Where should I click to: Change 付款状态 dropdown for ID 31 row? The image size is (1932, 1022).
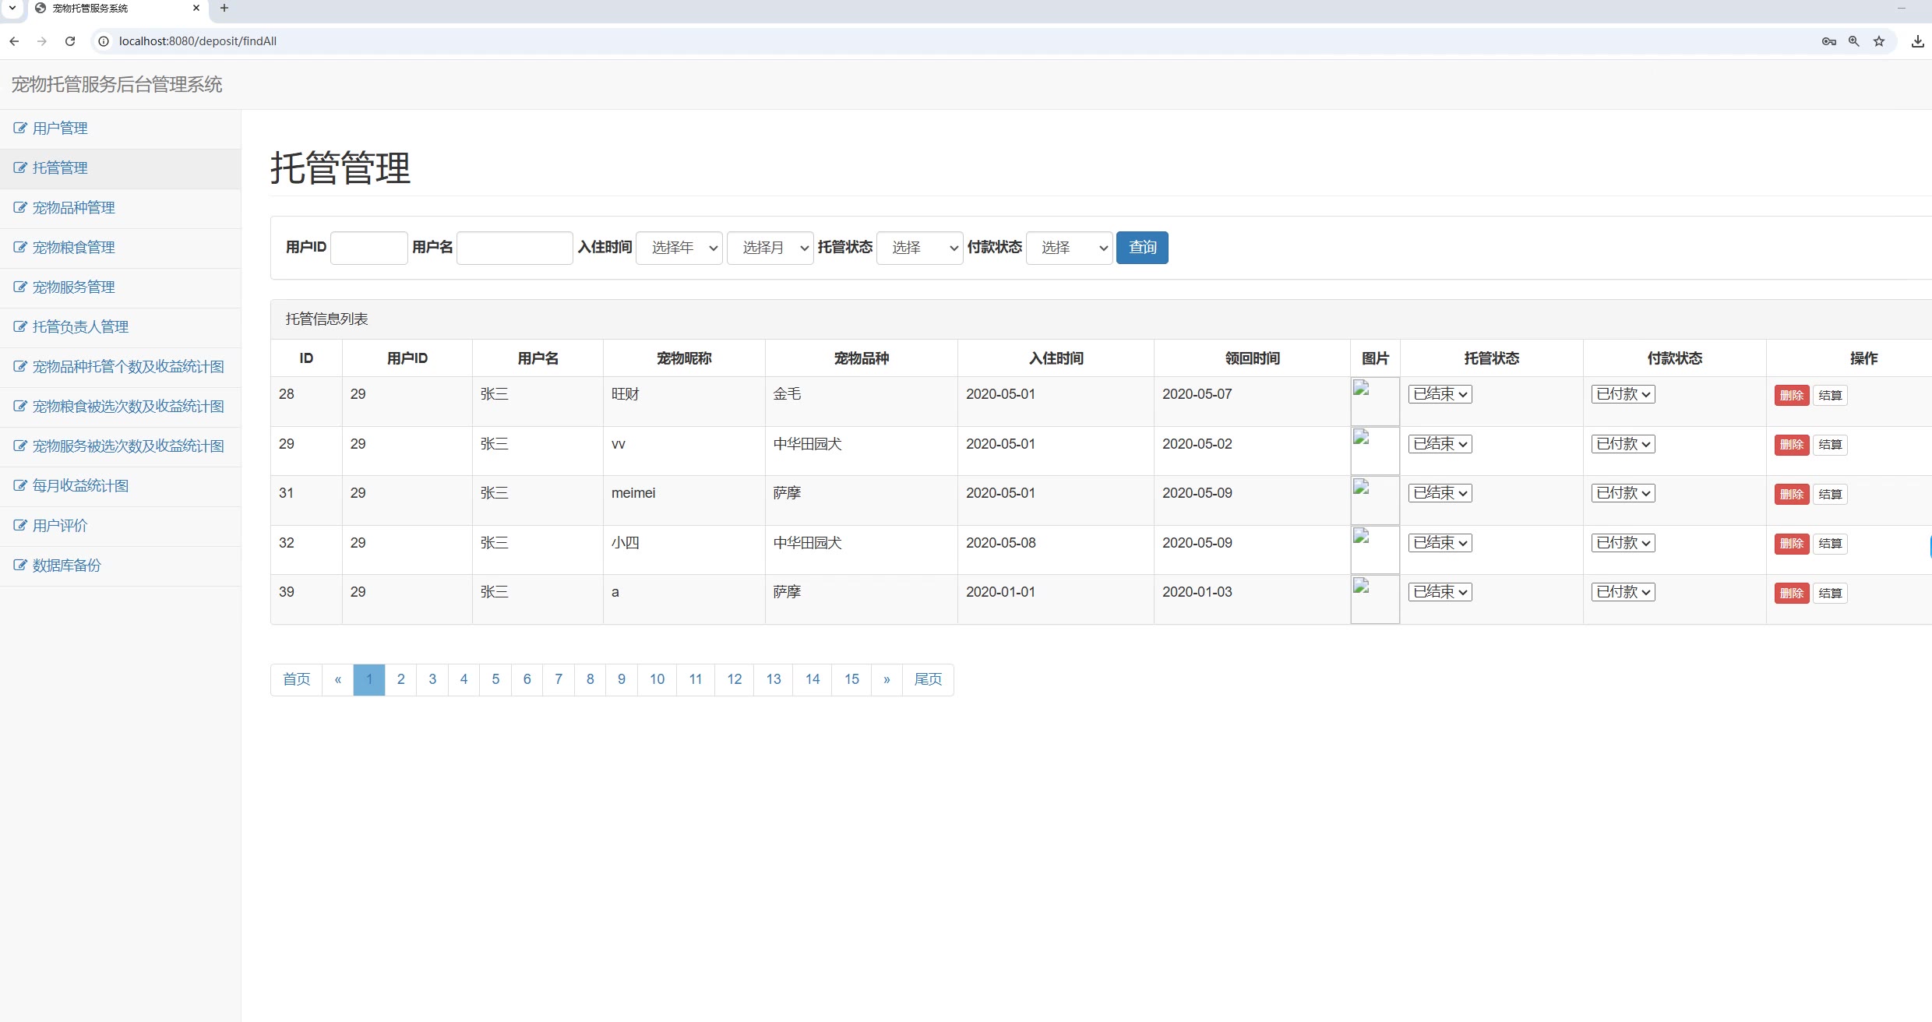click(x=1623, y=493)
